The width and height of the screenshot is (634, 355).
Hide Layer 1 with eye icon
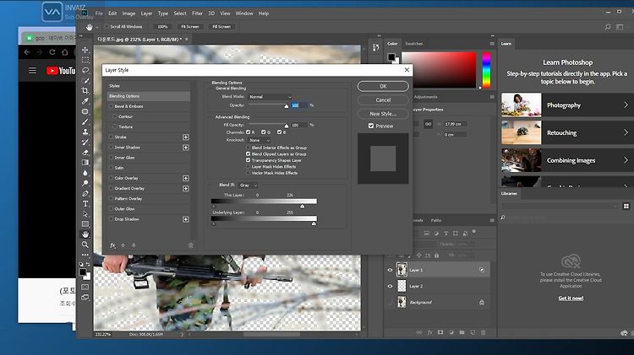click(x=391, y=270)
